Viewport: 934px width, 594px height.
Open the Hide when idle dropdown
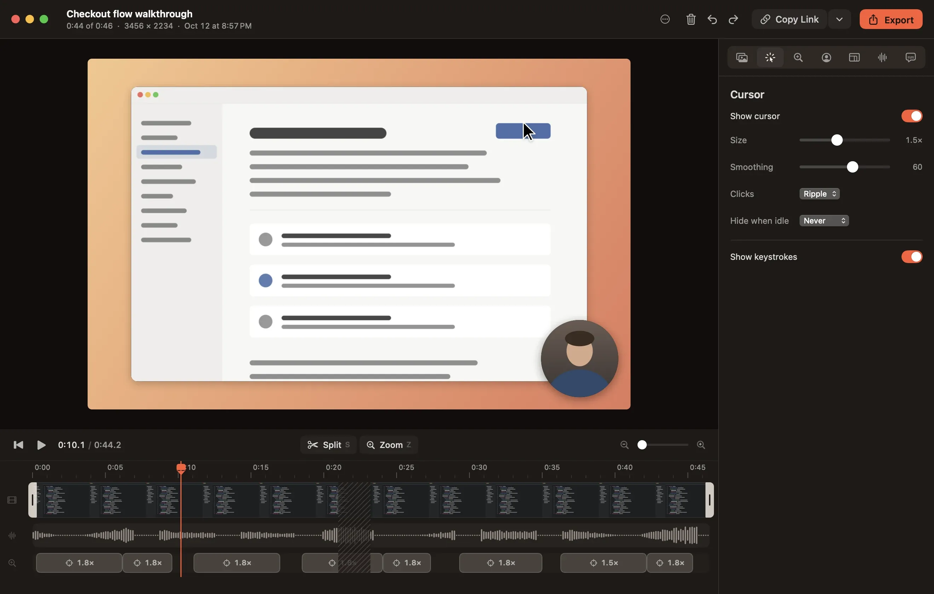click(824, 221)
